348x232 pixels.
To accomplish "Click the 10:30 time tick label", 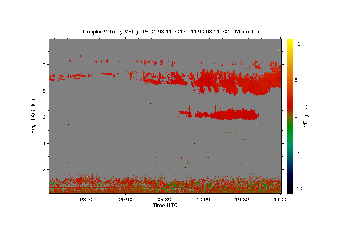I will pyautogui.click(x=242, y=200).
